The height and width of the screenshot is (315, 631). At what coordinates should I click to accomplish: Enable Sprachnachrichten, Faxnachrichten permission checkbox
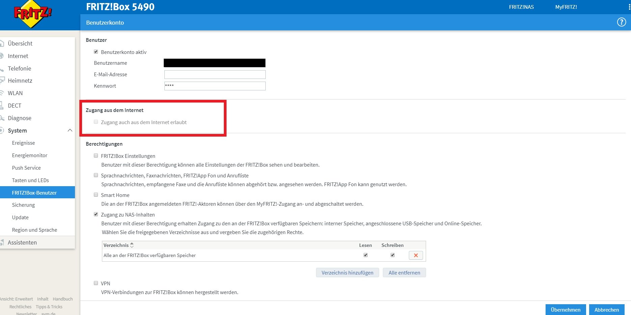tap(96, 175)
